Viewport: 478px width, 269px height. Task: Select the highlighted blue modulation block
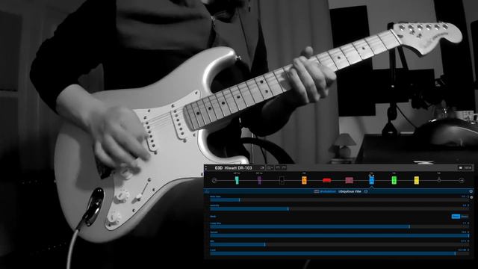pos(372,181)
